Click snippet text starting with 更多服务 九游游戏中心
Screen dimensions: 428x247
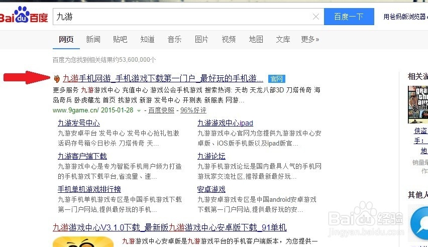tap(186, 95)
